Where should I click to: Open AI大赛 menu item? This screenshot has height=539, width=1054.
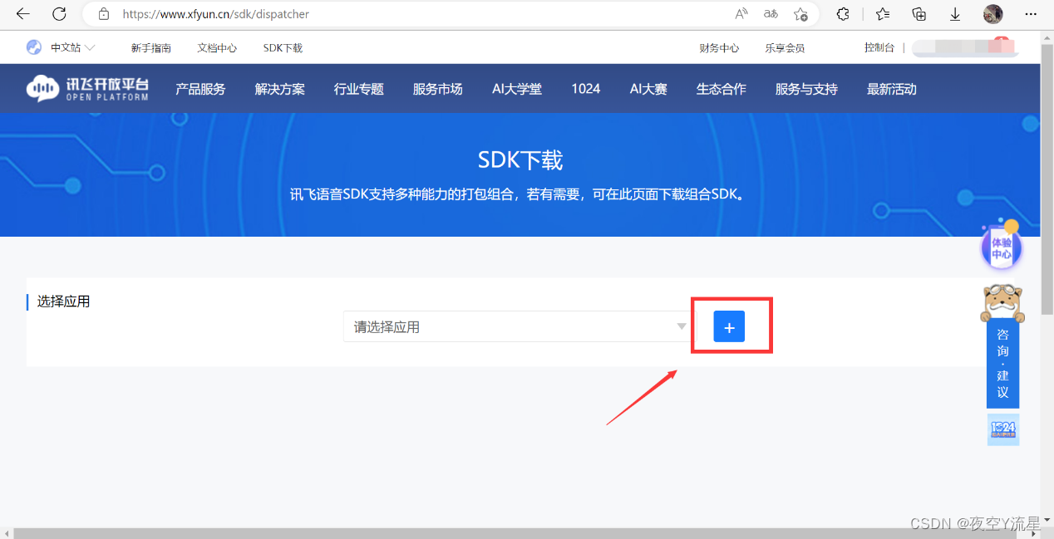(x=648, y=89)
